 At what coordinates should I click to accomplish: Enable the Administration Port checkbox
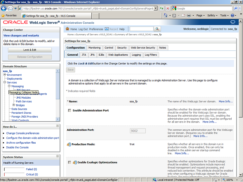click(x=69, y=110)
